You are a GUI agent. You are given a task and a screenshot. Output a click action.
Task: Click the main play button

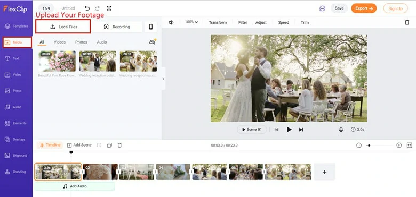[289, 130]
